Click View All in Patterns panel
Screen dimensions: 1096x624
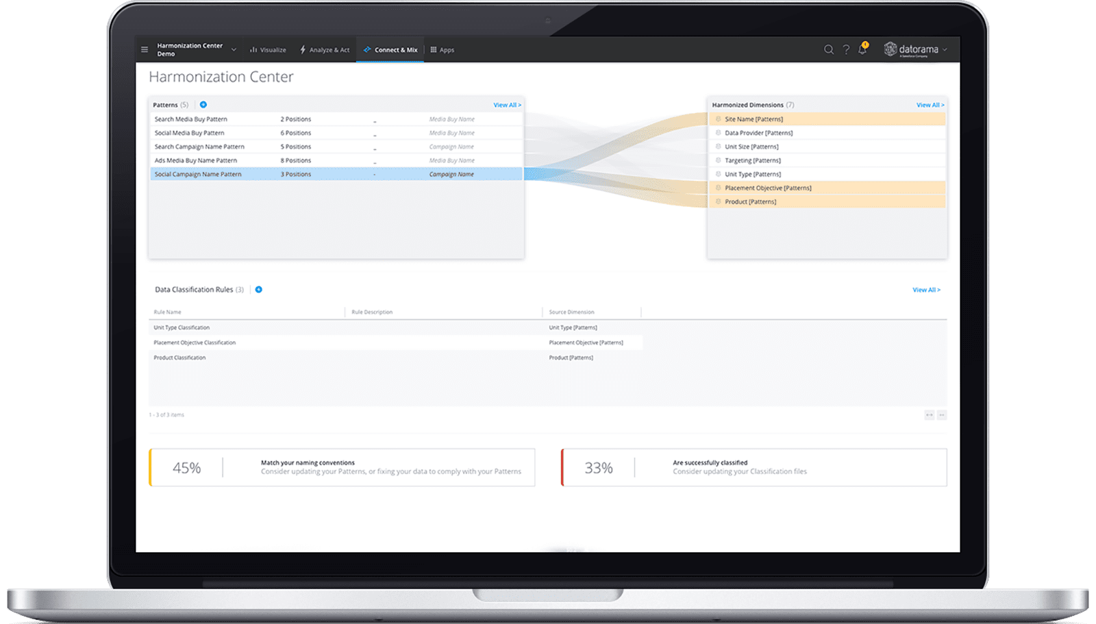pos(508,105)
